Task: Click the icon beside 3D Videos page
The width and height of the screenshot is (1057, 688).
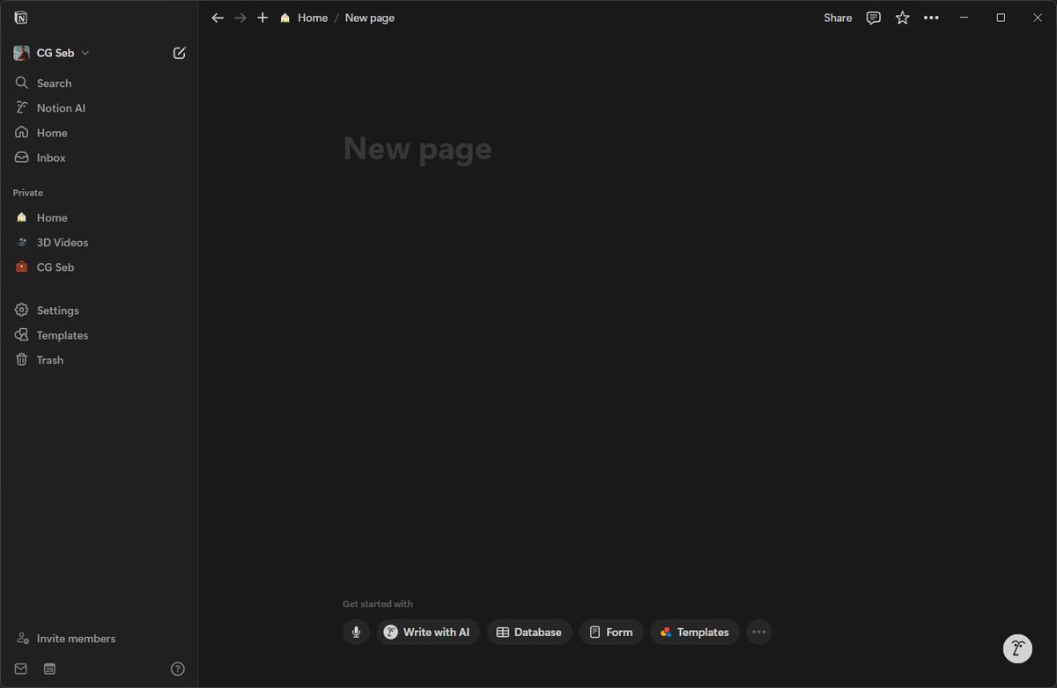Action: click(x=22, y=242)
